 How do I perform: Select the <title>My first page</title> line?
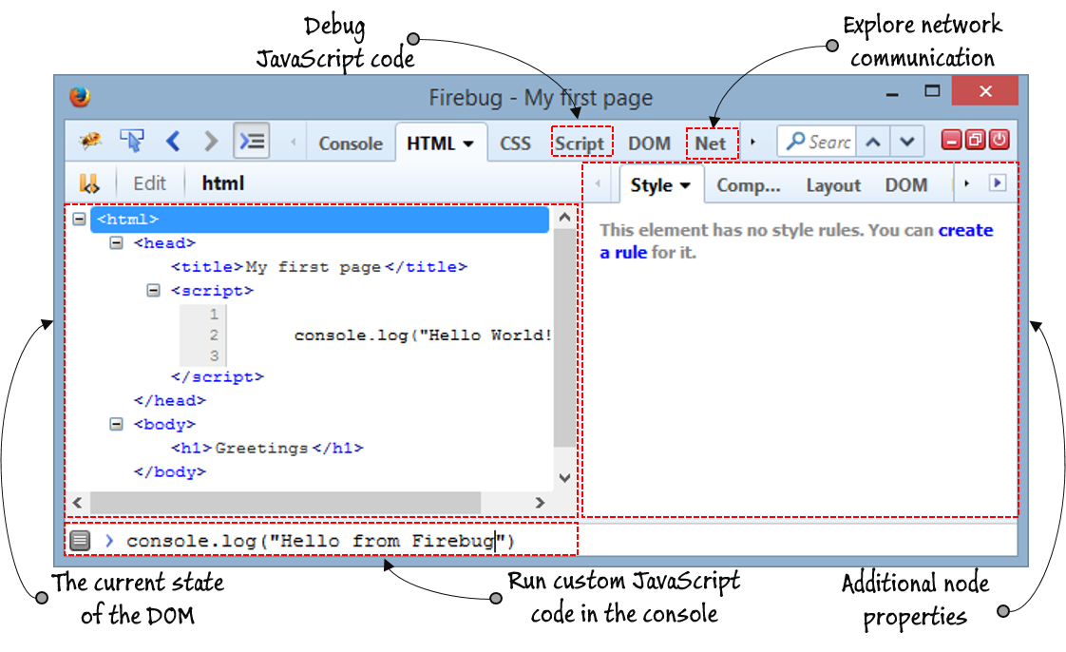[x=319, y=266]
